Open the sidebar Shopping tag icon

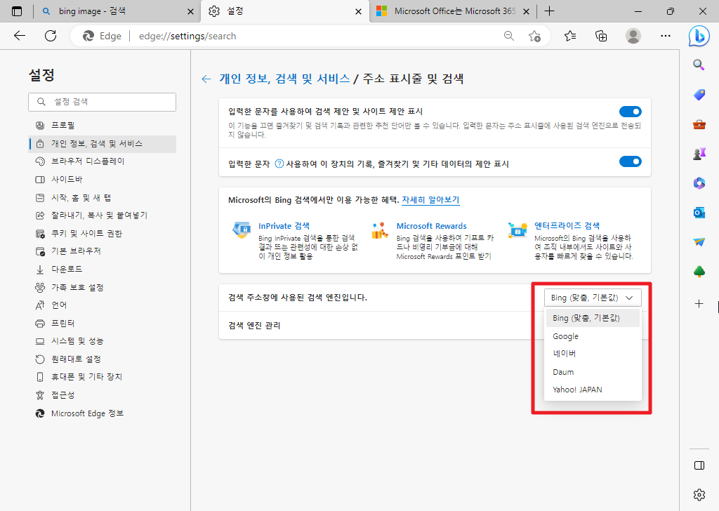(x=699, y=95)
